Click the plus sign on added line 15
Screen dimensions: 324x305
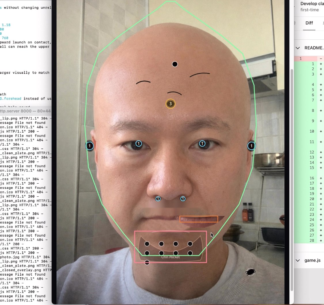[x=321, y=168]
